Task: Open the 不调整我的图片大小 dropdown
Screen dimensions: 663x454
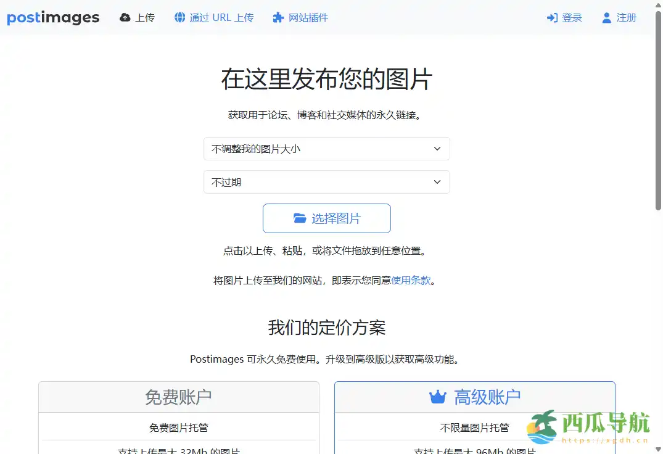Action: point(327,149)
